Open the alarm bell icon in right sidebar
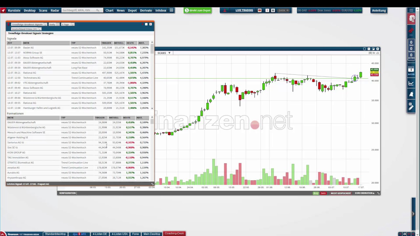420x236 pixels. tap(411, 94)
